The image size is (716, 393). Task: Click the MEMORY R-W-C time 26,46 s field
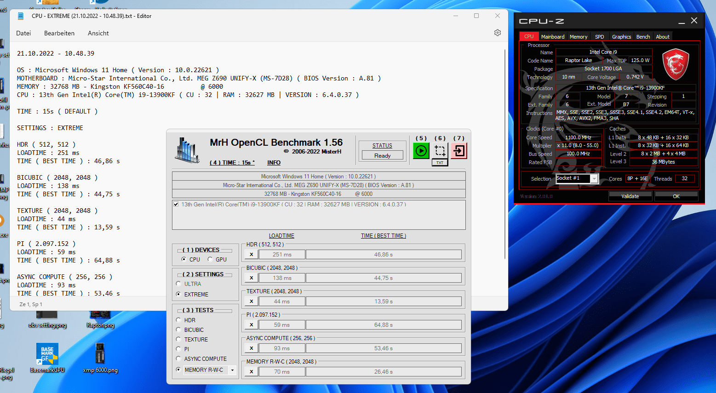[384, 372]
